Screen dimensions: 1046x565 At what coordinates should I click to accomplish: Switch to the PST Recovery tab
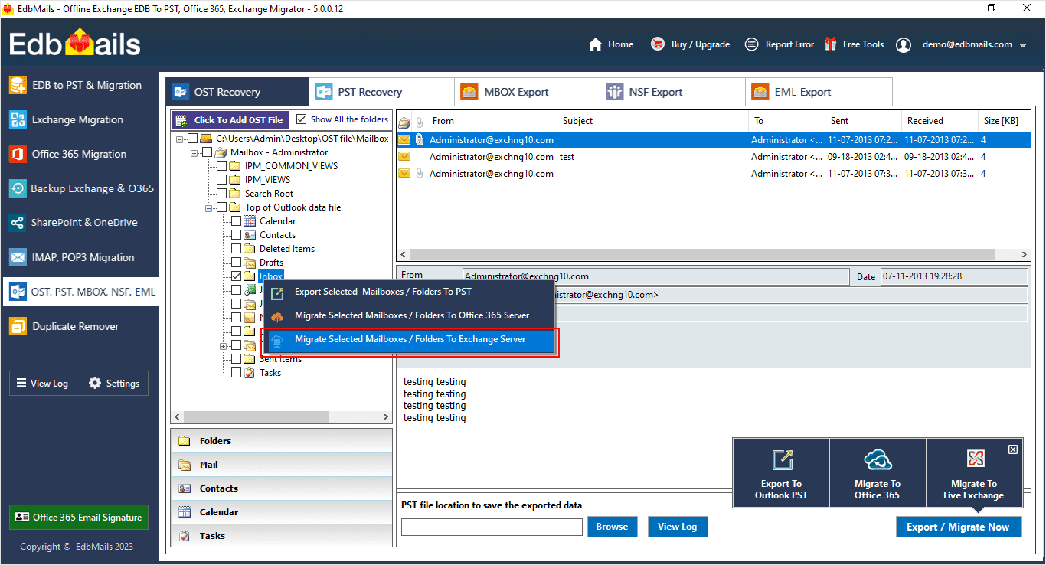click(x=381, y=92)
